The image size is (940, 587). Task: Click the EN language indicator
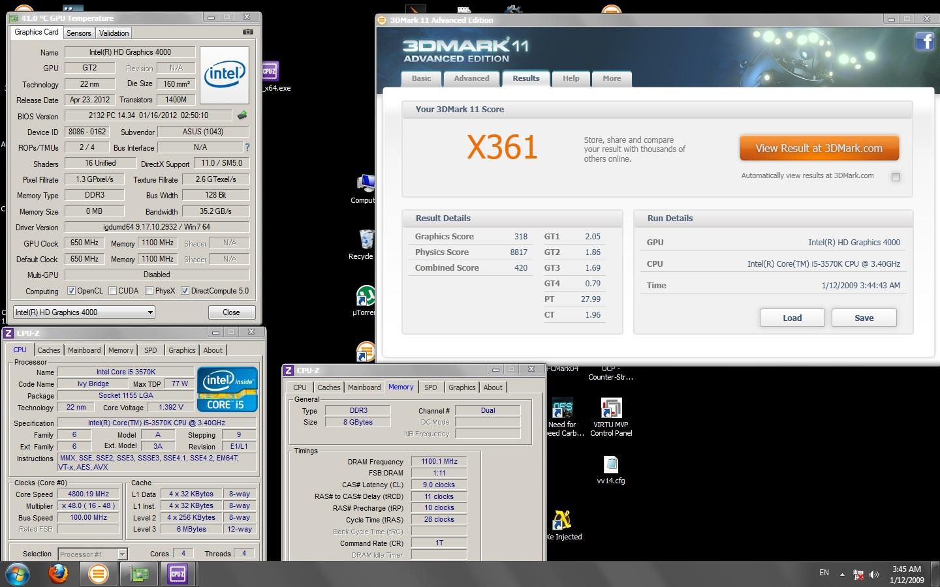tap(824, 573)
